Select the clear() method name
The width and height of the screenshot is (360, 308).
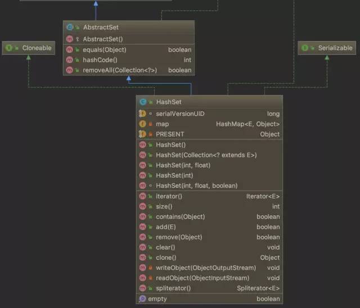click(165, 247)
